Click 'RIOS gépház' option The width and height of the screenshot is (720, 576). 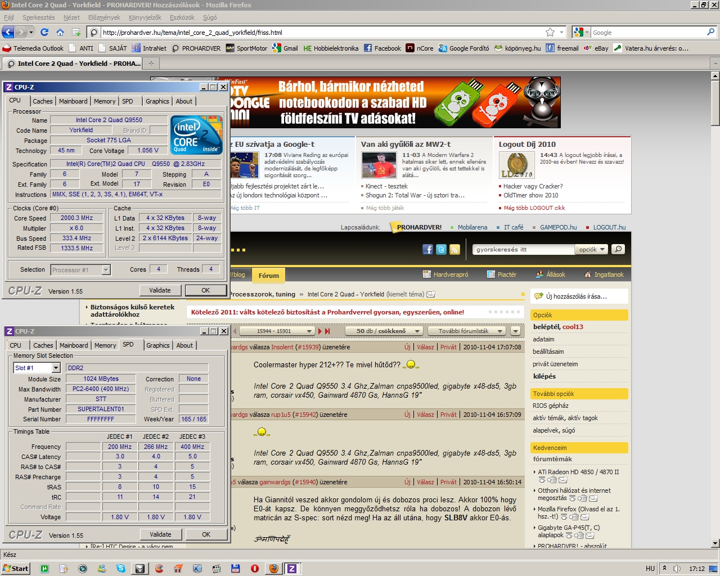551,406
